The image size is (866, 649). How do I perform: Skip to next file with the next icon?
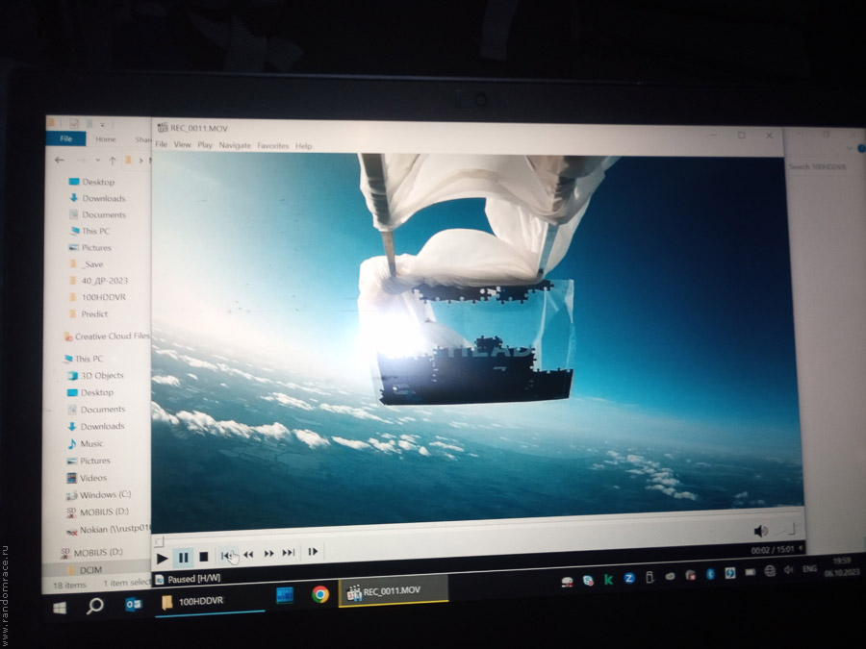click(x=289, y=553)
